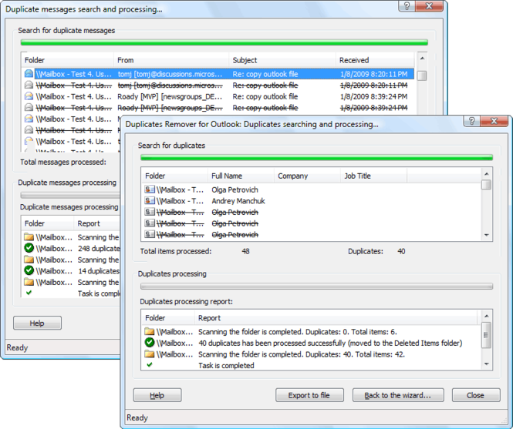This screenshot has width=513, height=429.
Task: Click green check icon on '248 duplicate' row in back window
Action: (29, 248)
